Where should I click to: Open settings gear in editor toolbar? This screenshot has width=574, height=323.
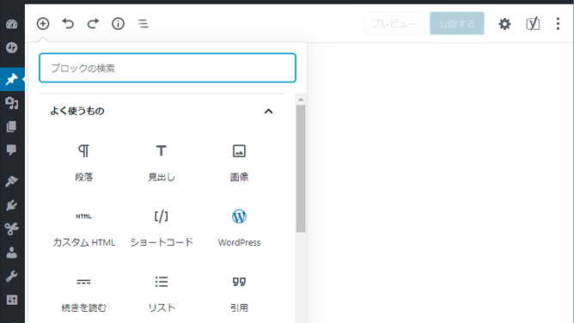504,24
